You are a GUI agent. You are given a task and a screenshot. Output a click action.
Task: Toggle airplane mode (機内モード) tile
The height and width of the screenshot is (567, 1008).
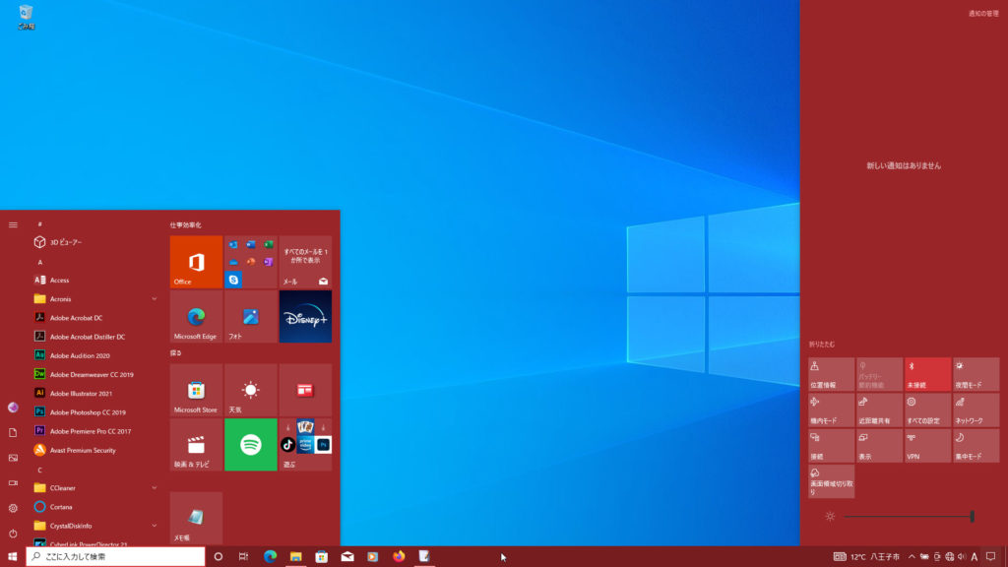point(830,409)
